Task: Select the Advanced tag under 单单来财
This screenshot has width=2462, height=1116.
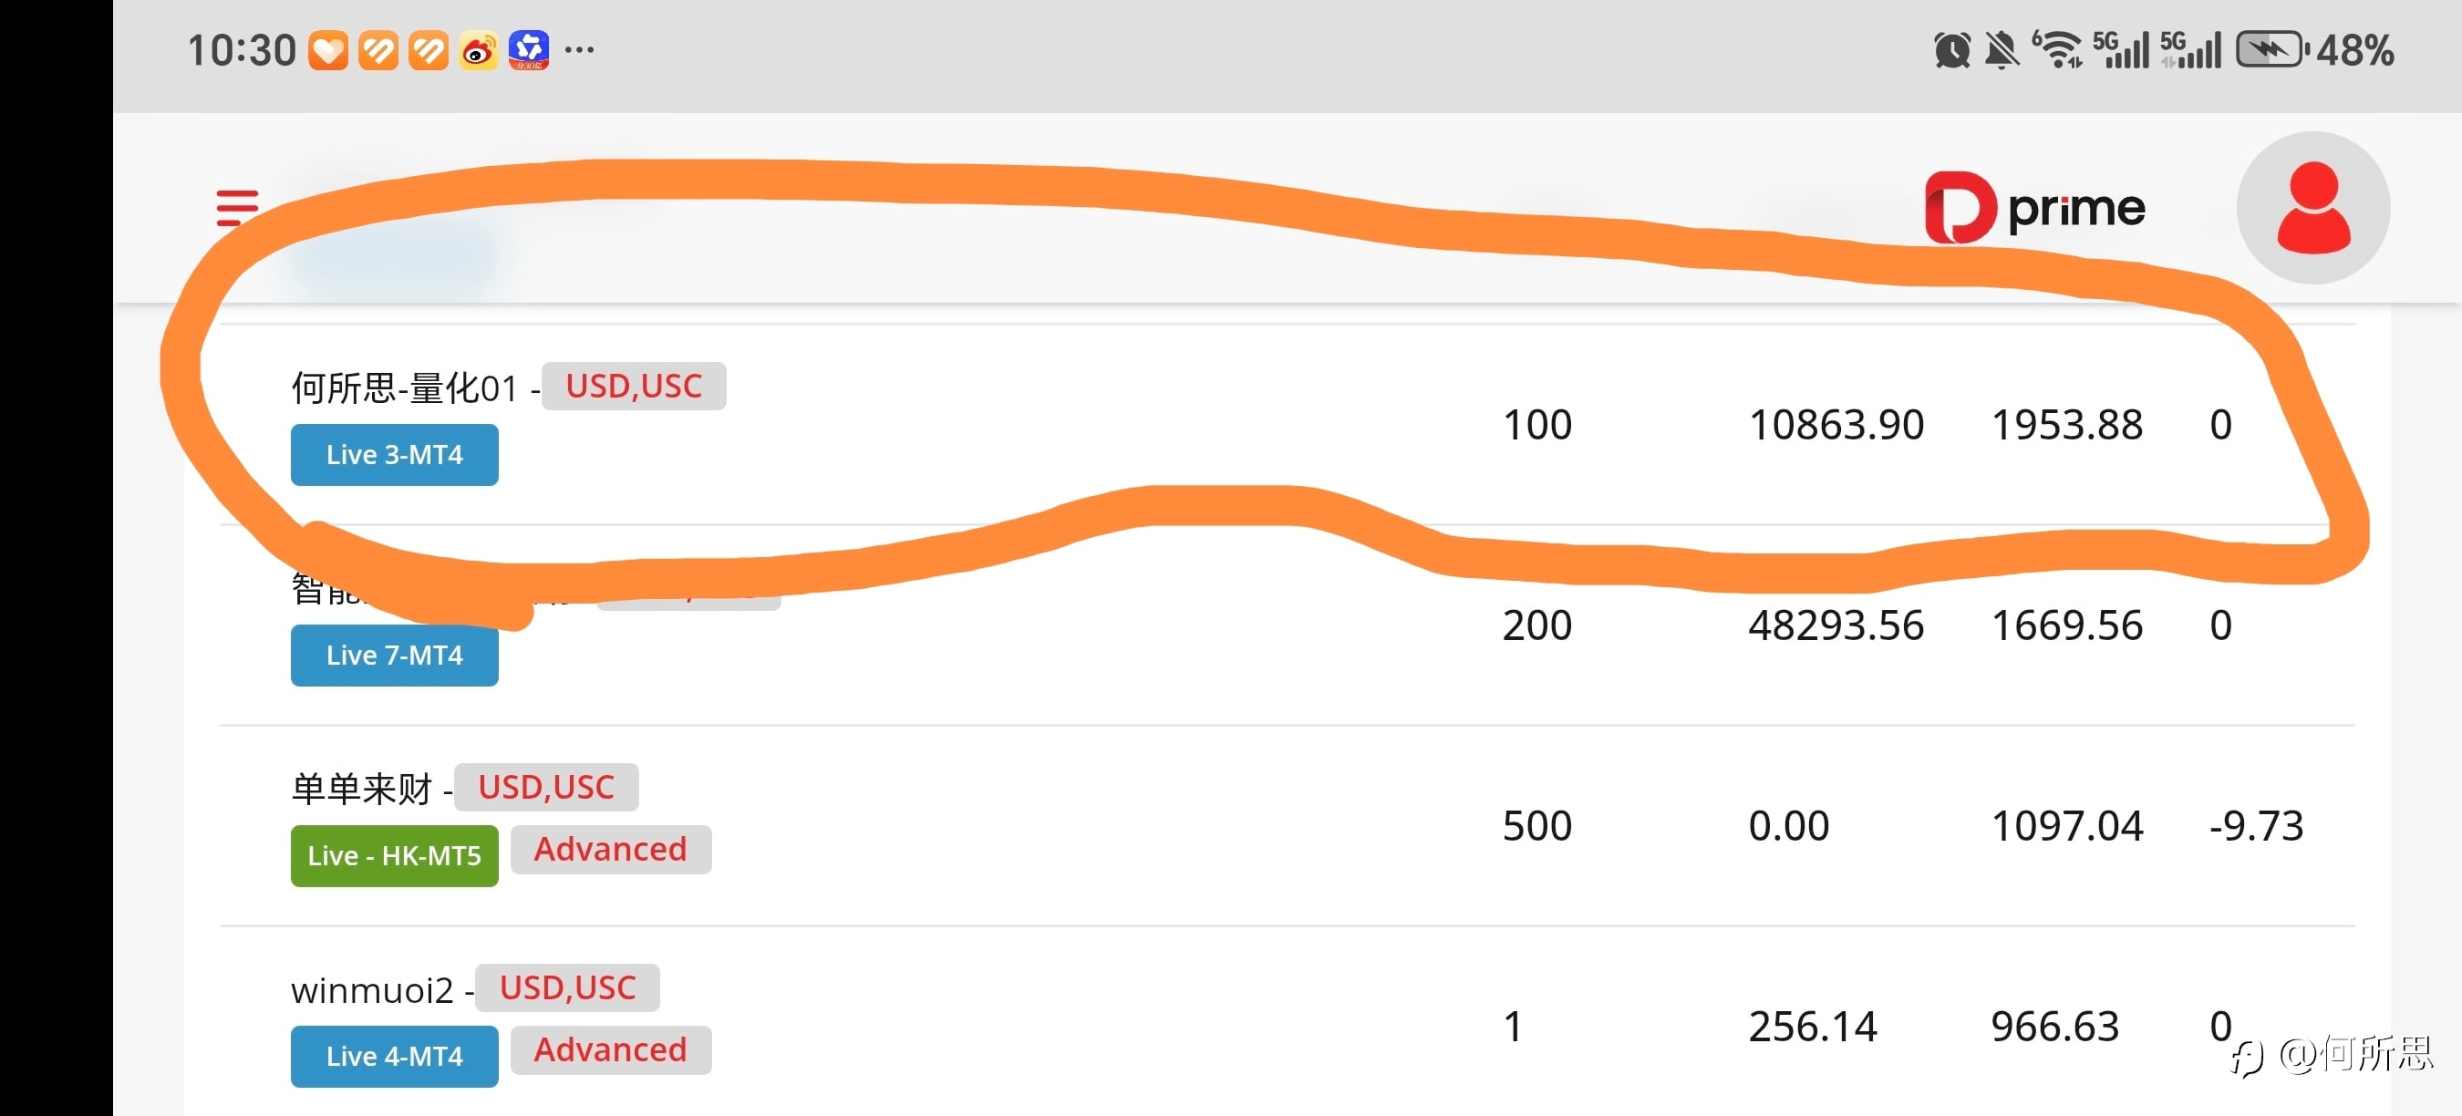Action: [610, 850]
